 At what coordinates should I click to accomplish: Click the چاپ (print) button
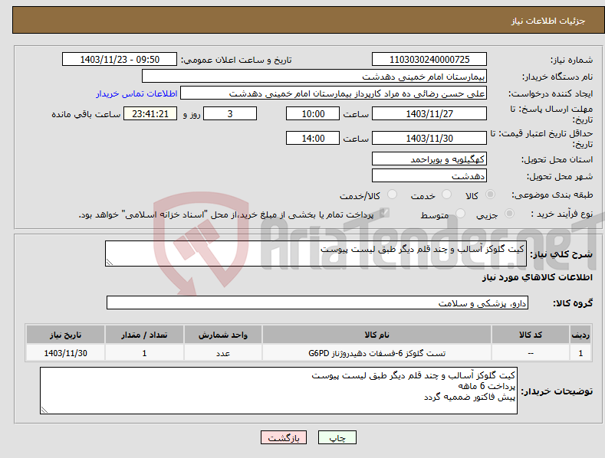click(x=337, y=437)
